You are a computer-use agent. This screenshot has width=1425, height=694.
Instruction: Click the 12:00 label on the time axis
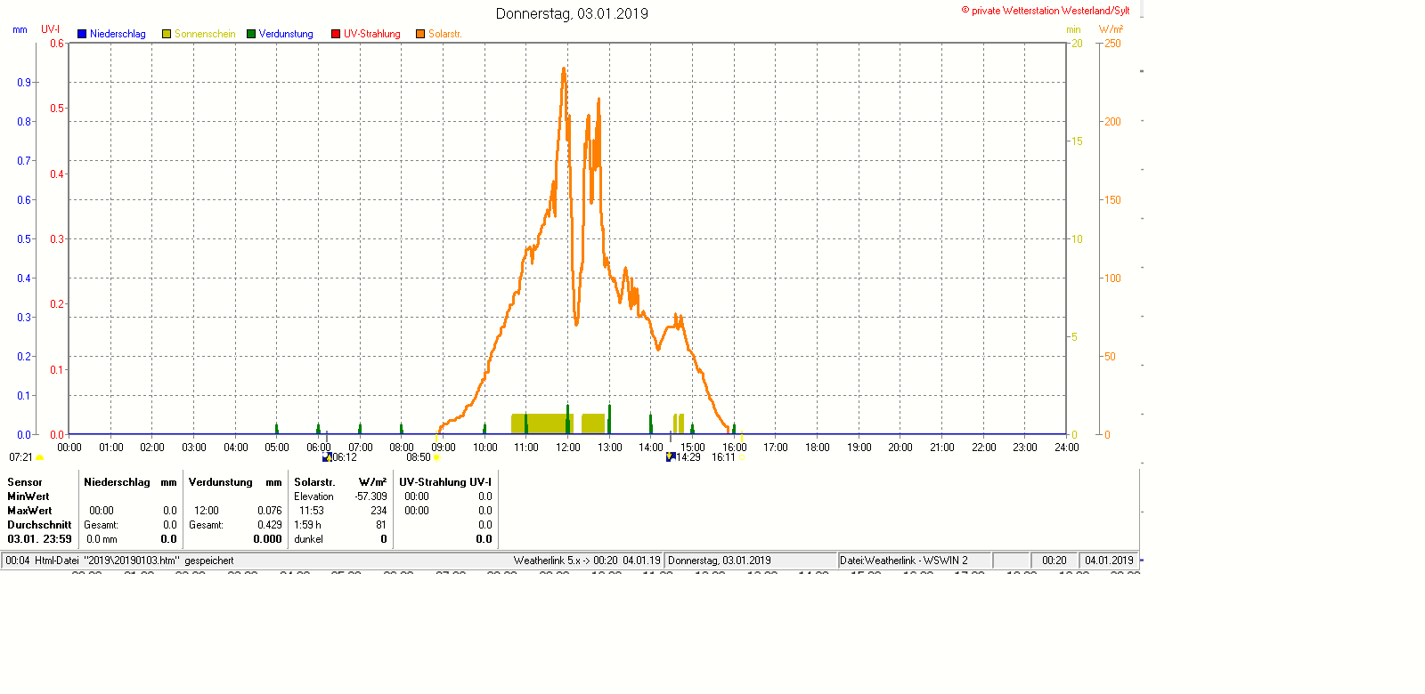pos(568,448)
